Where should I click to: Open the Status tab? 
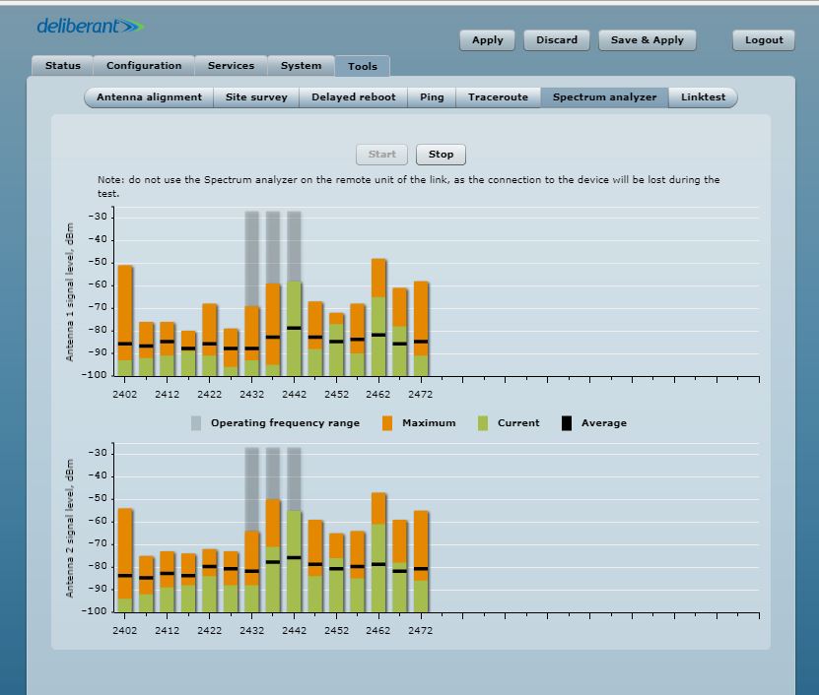pos(63,66)
